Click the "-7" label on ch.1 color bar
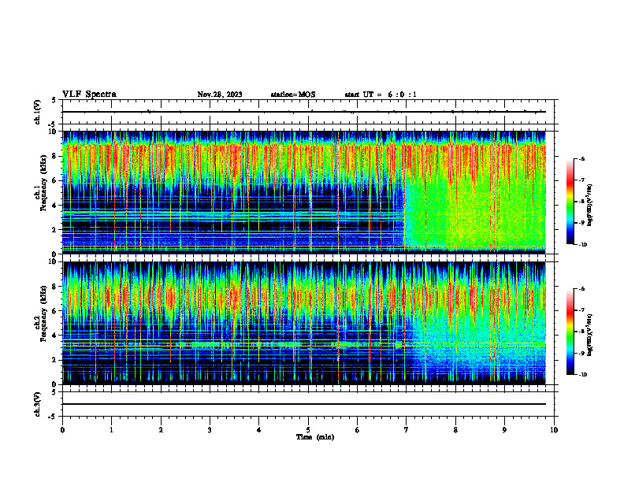Screen dimensions: 624x482 pos(581,180)
